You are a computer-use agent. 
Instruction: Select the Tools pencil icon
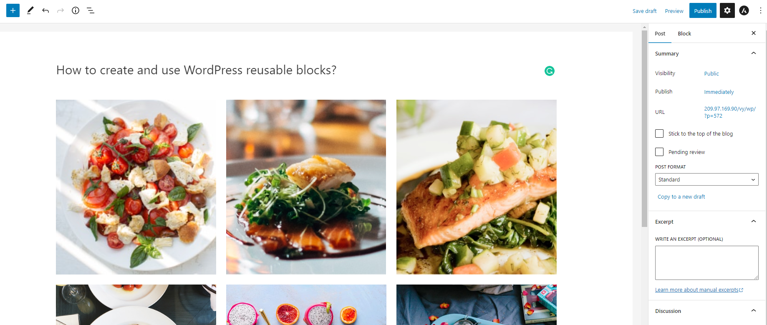[x=30, y=10]
